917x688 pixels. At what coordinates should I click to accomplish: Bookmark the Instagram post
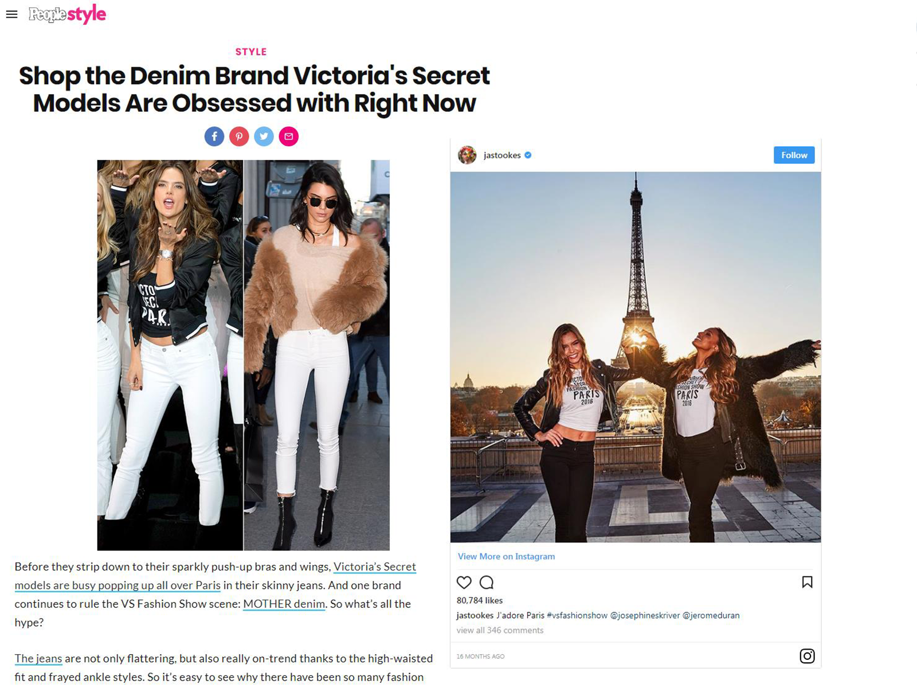point(807,582)
